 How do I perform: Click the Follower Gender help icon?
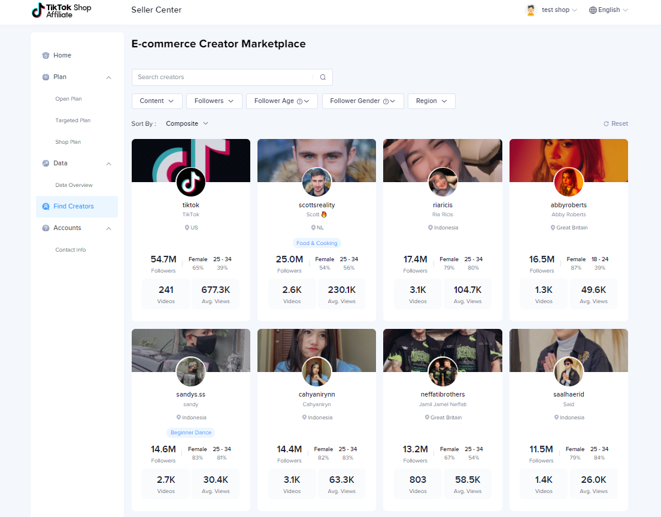[x=386, y=101]
